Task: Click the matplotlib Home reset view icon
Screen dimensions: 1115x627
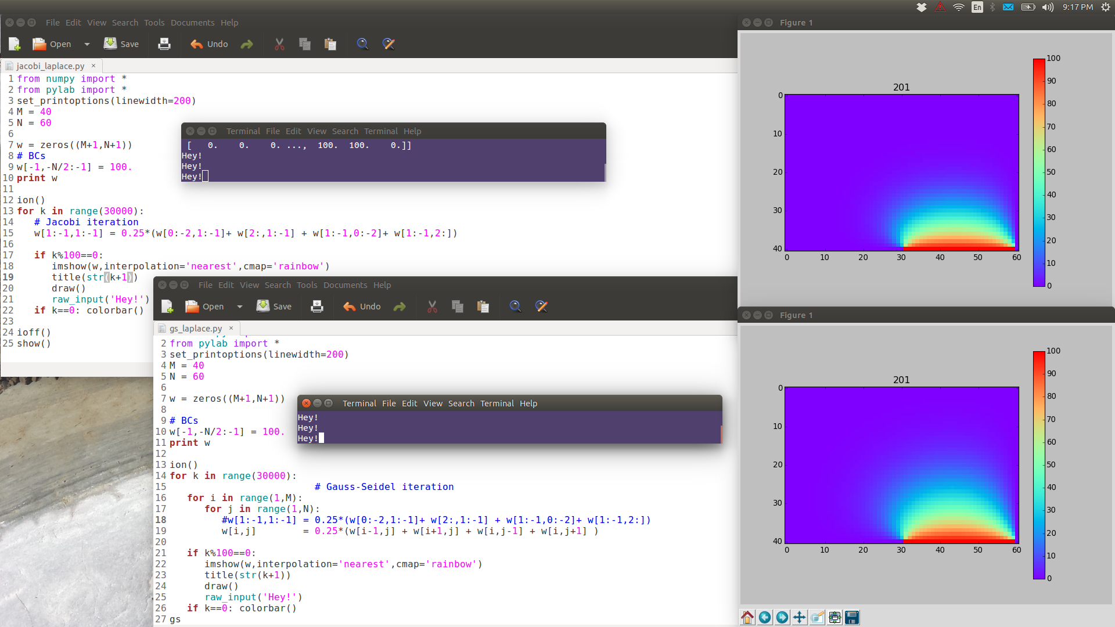Action: (x=747, y=617)
